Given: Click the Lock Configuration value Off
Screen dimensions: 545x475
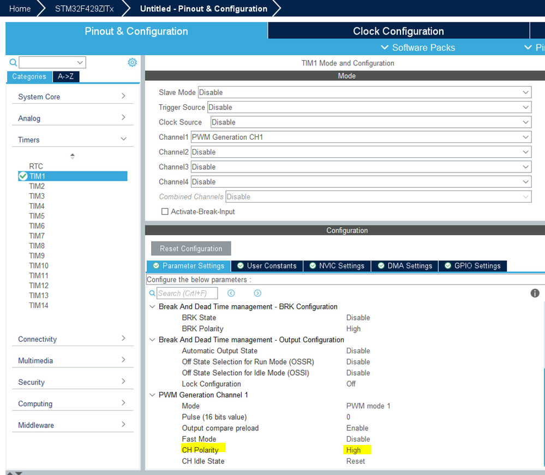Looking at the screenshot, I should [x=351, y=384].
